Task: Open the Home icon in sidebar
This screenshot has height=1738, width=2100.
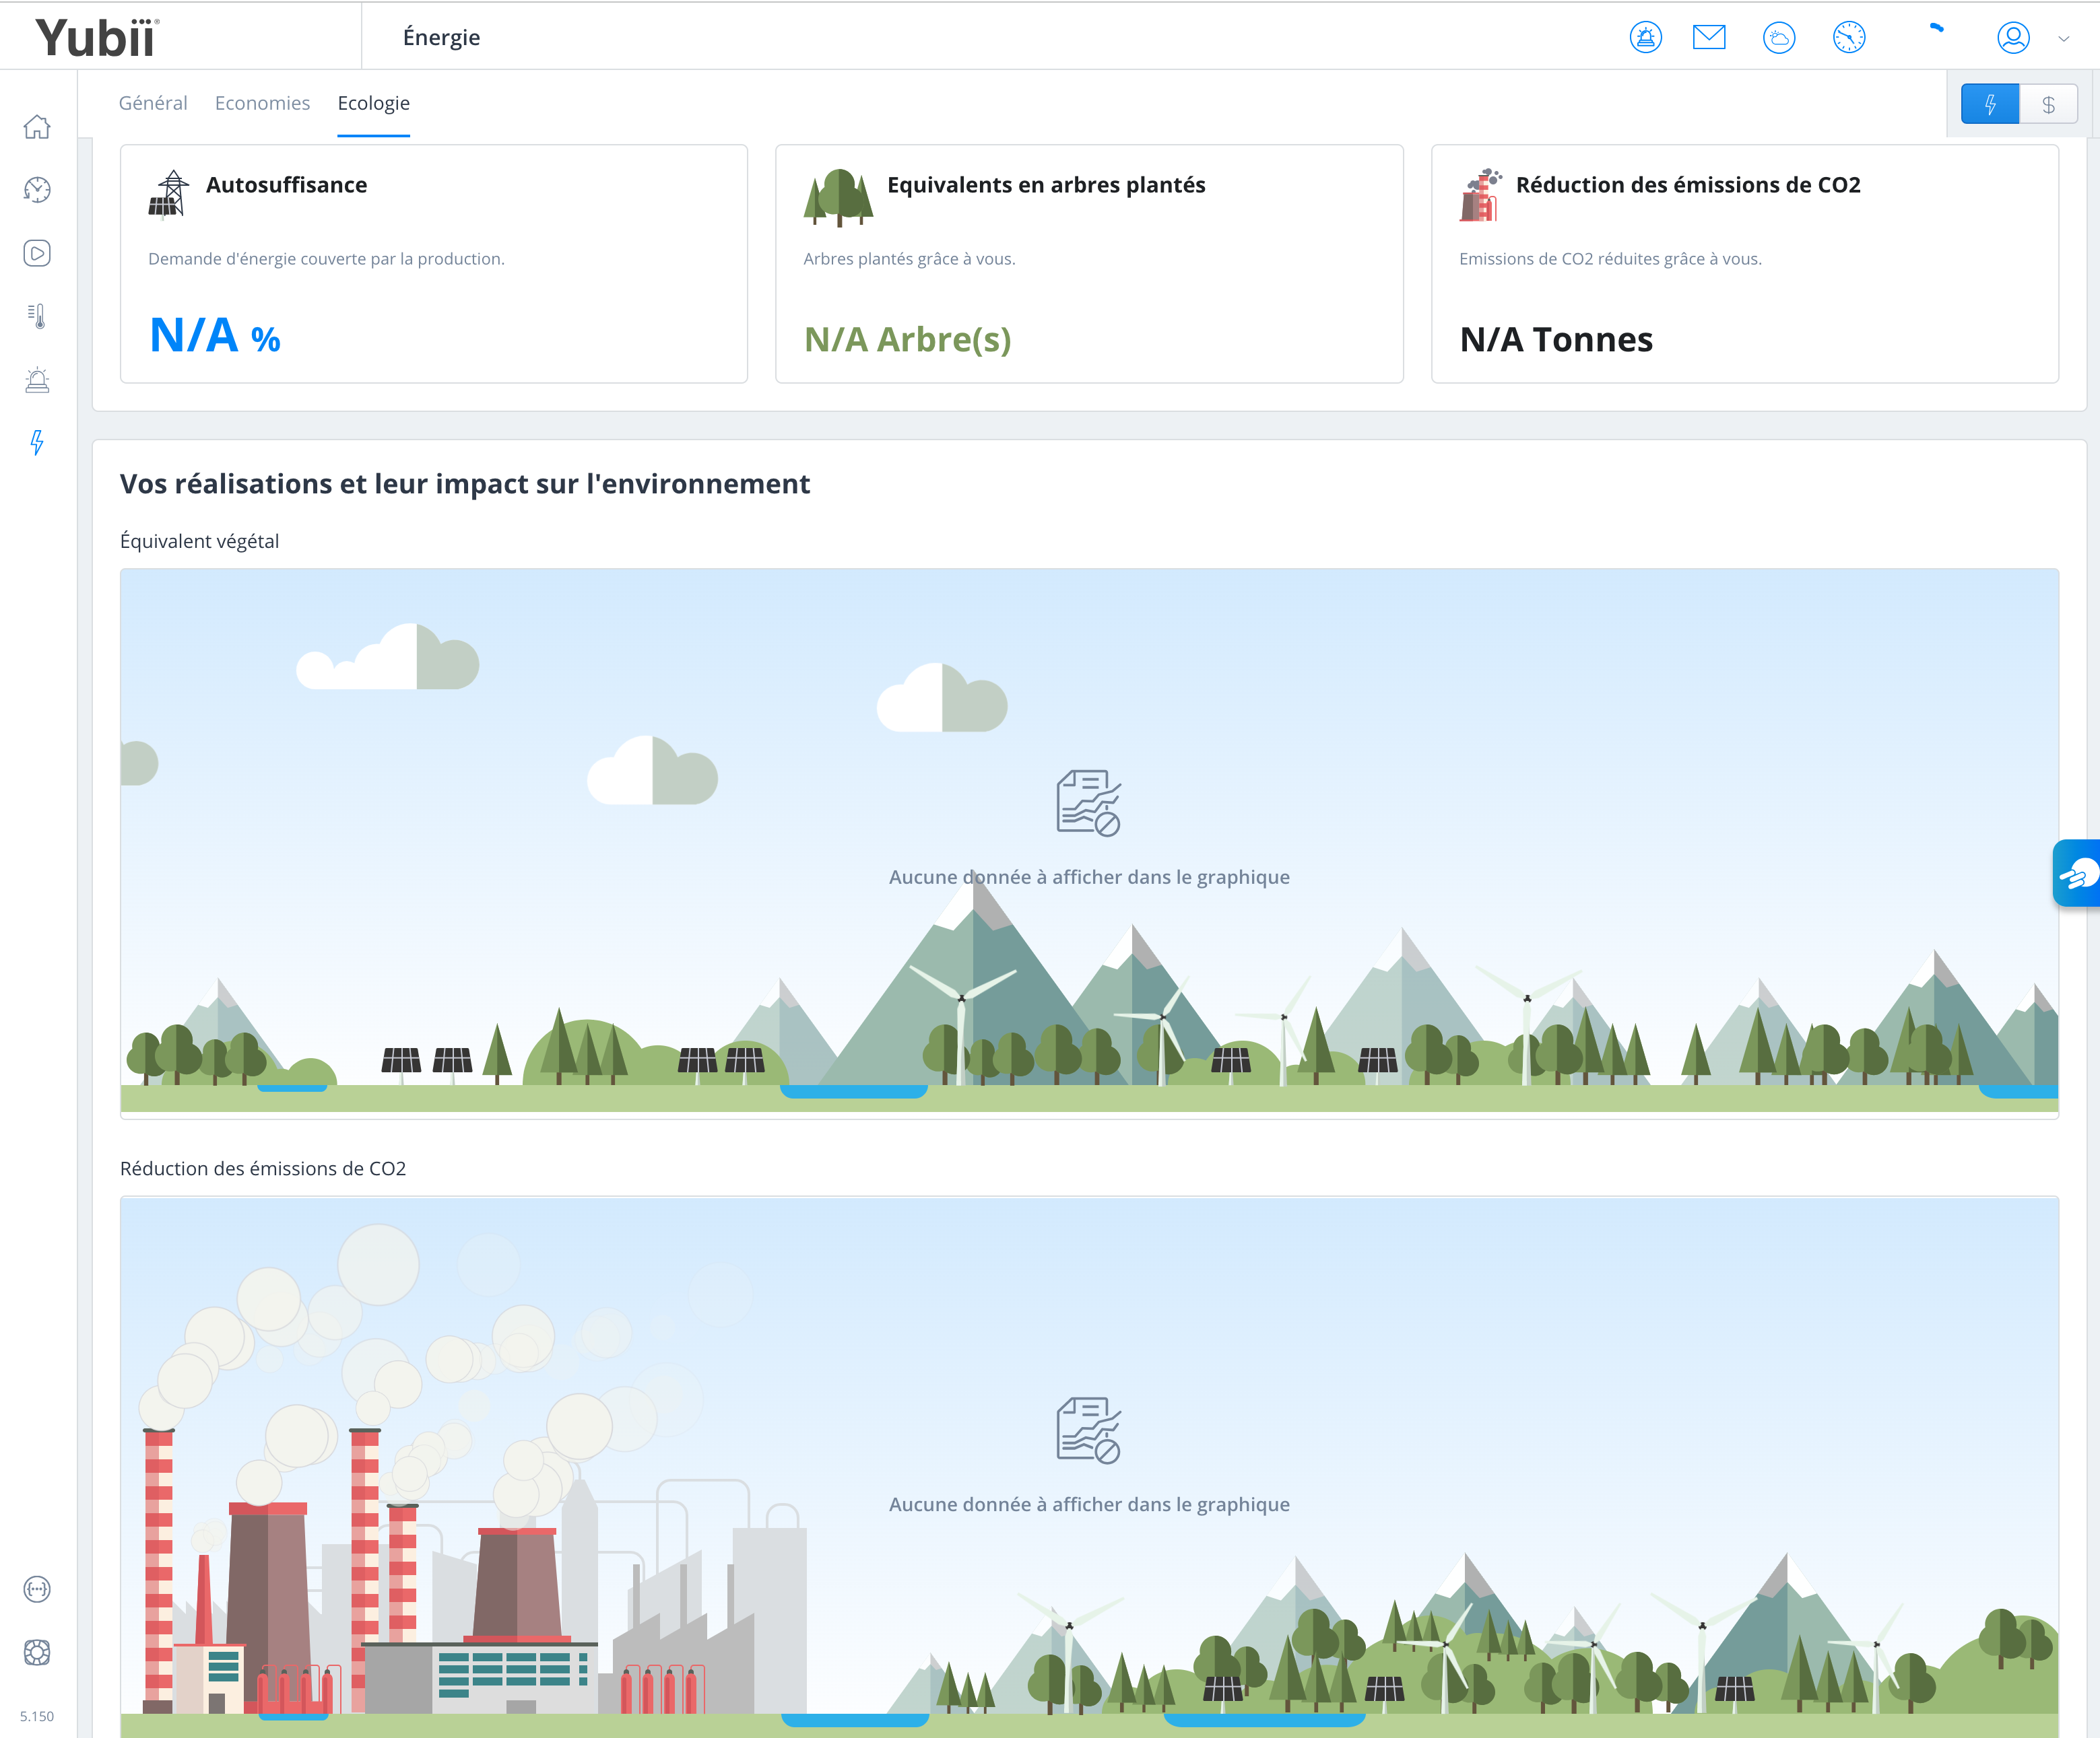Action: (x=37, y=127)
